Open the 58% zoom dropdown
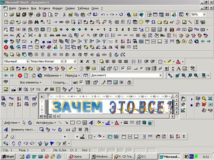 point(204,15)
